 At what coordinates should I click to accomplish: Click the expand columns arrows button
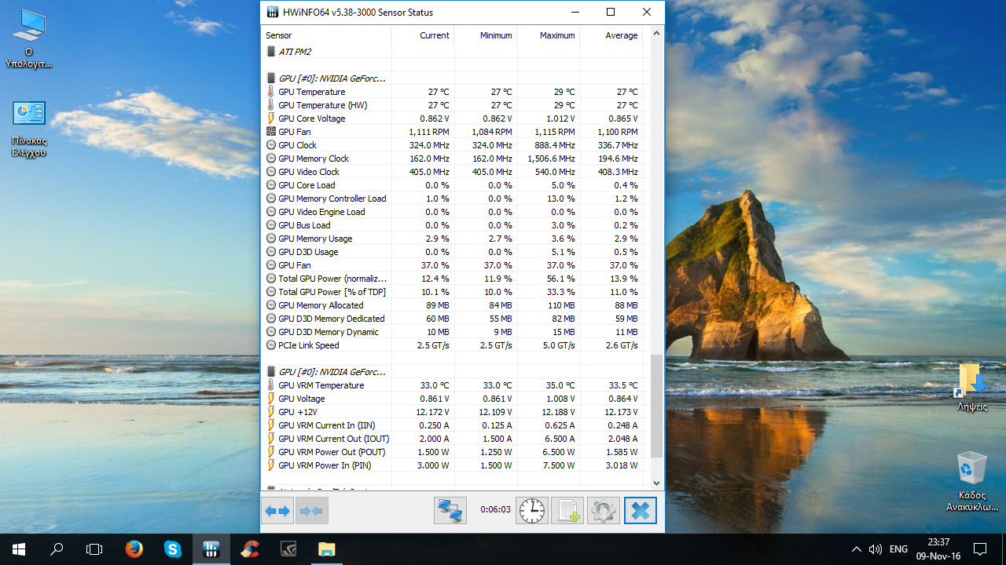point(277,511)
